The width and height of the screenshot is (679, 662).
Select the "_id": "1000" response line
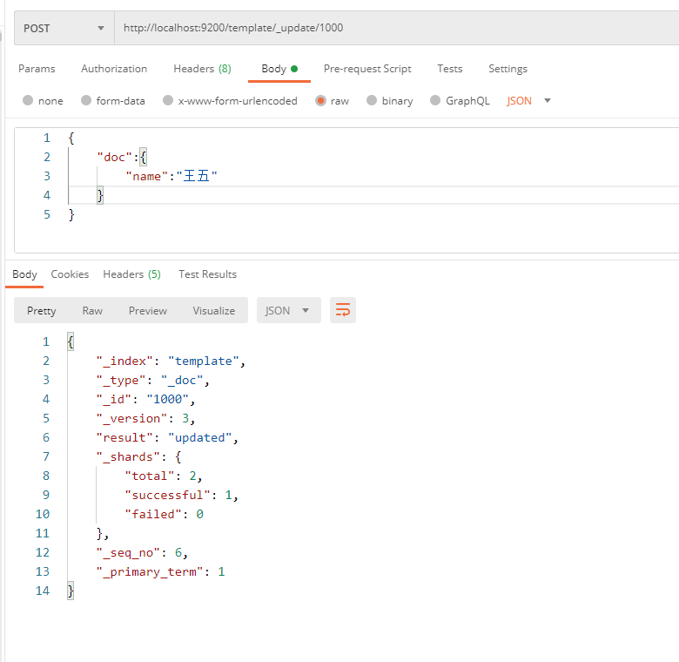click(145, 399)
